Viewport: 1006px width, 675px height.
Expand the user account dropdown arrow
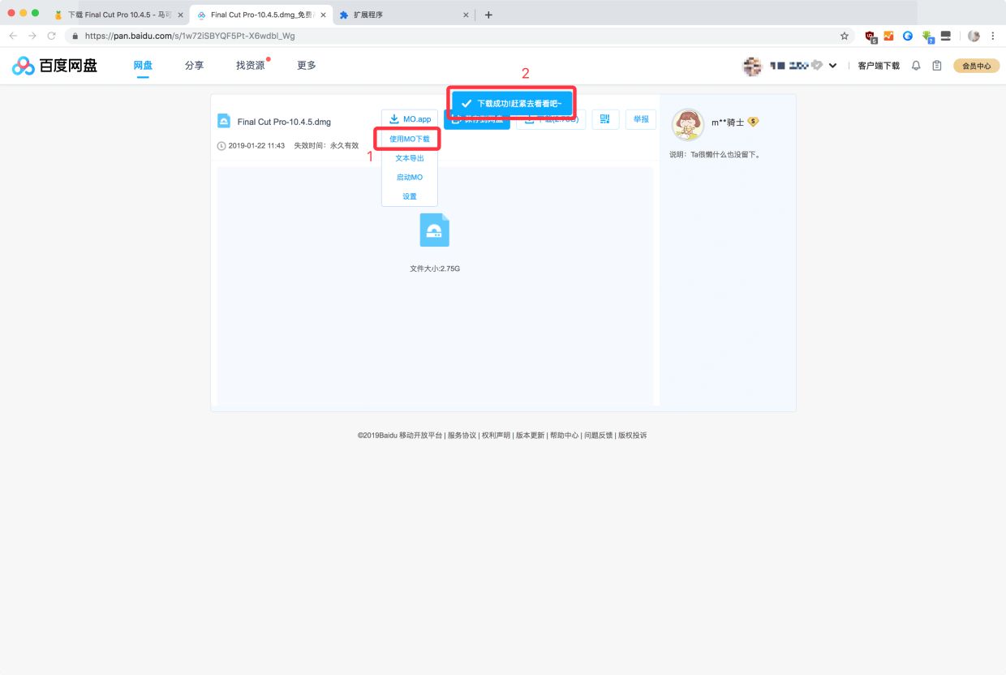pos(832,66)
